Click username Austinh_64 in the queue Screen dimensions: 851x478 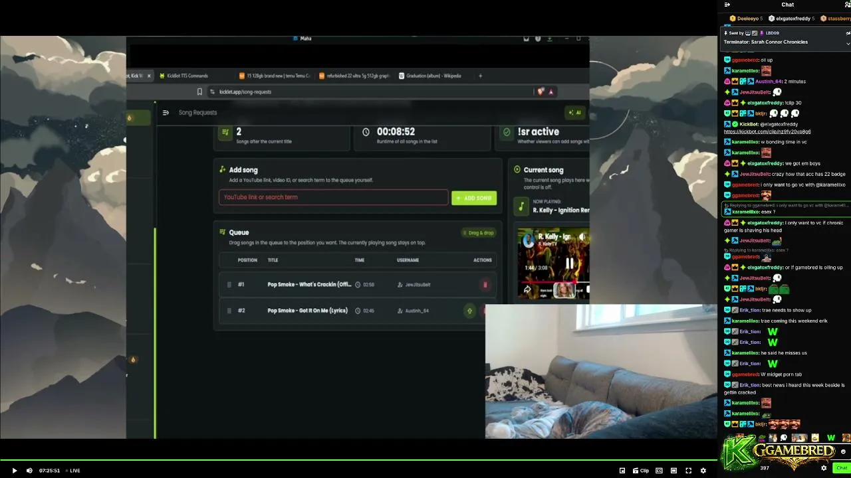(417, 311)
